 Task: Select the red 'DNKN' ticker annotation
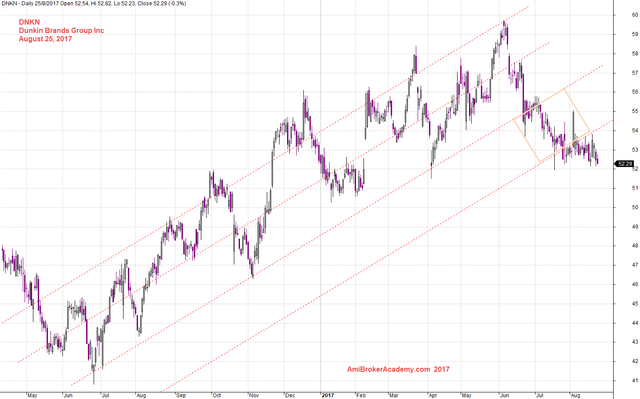(x=29, y=22)
